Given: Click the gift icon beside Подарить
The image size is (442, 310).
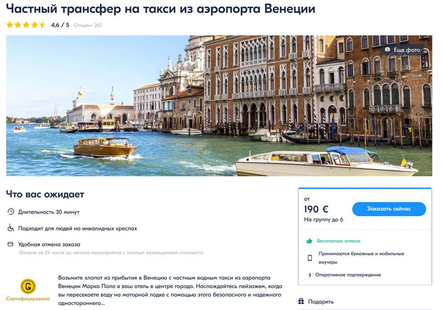Looking at the screenshot, I should point(301,301).
